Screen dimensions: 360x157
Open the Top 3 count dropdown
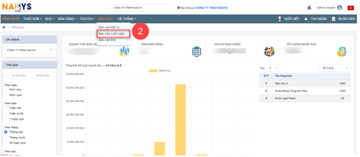tap(273, 68)
